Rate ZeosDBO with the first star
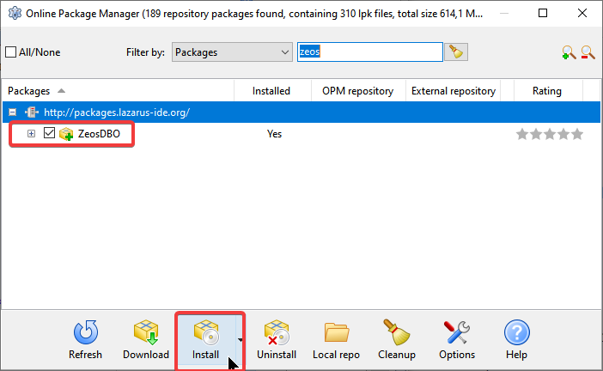Screen dimensions: 603x371 pyautogui.click(x=522, y=134)
